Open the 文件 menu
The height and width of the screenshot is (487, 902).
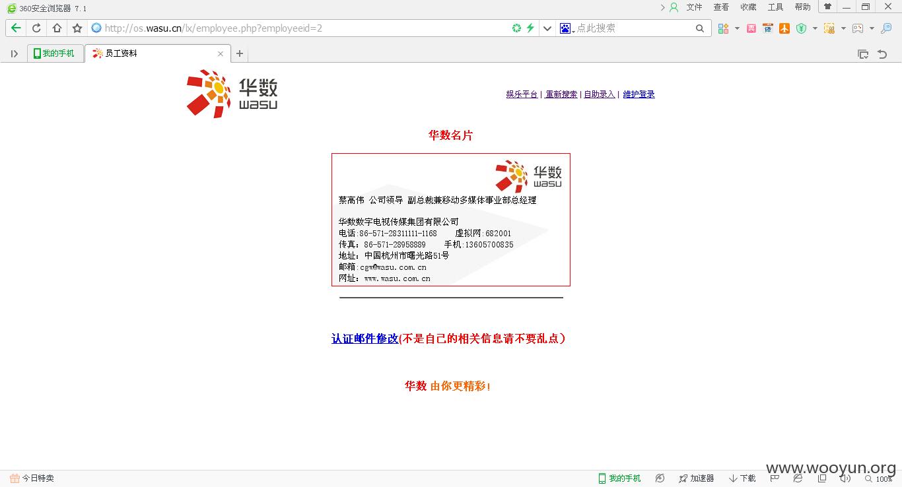(694, 7)
